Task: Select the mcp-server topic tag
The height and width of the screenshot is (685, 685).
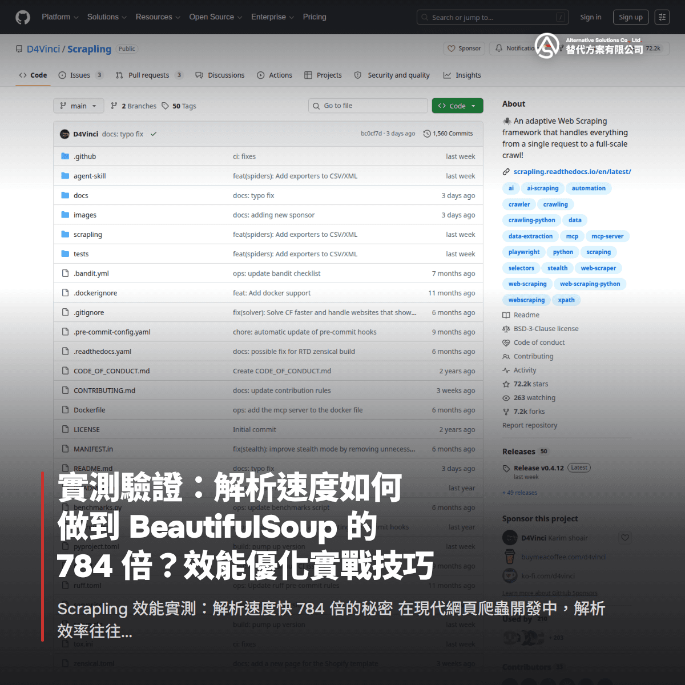Action: click(607, 236)
